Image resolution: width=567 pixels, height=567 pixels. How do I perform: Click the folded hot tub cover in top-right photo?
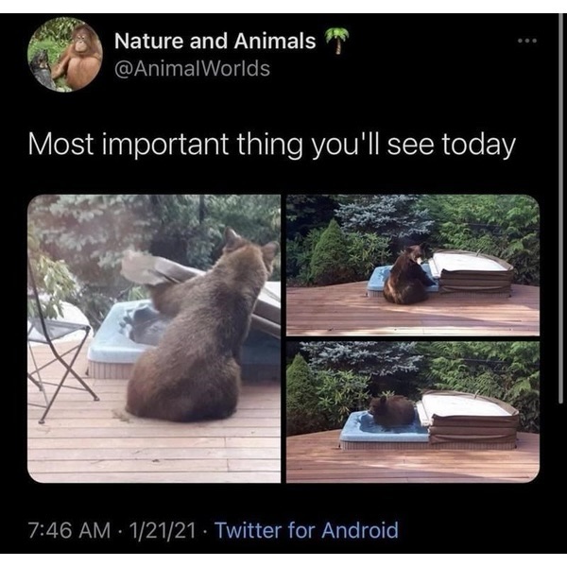pos(473,271)
